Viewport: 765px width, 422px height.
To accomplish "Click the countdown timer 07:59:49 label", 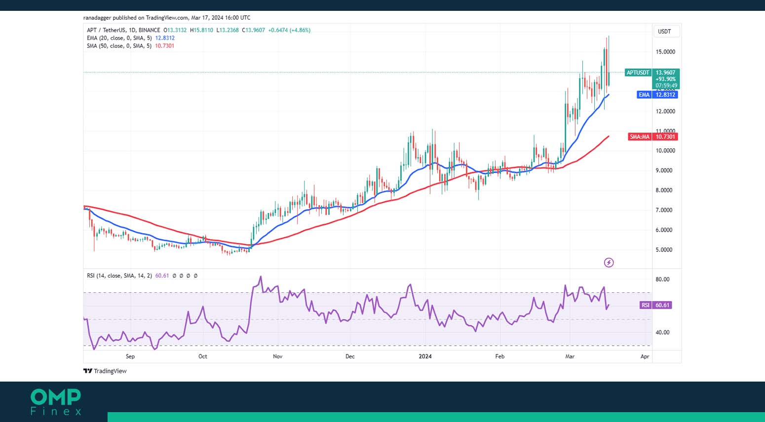I will coord(666,86).
